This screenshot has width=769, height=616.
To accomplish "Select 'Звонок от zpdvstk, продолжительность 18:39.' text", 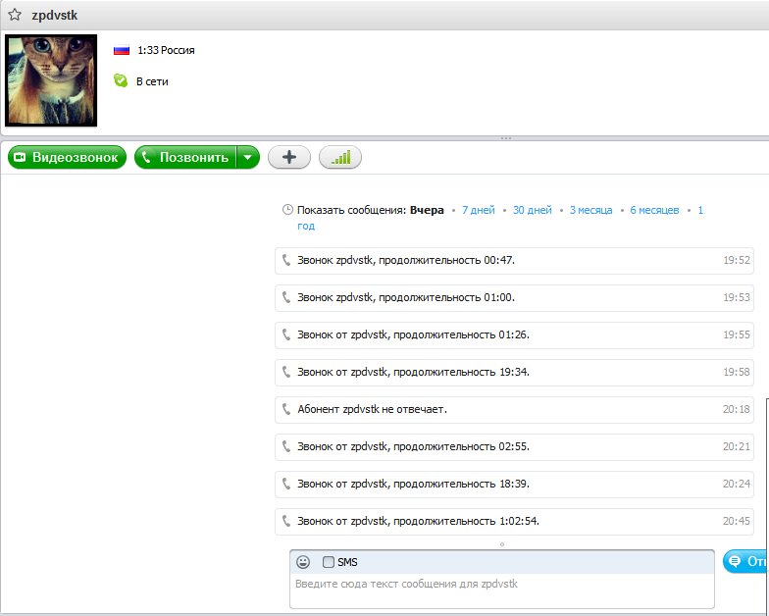I will [x=414, y=484].
